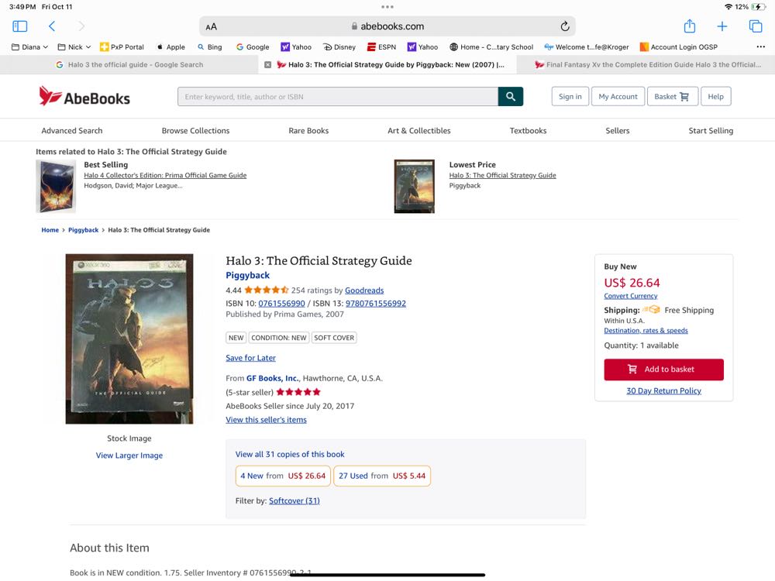Open Rare Books menu item
This screenshot has width=775, height=581.
pyautogui.click(x=308, y=131)
